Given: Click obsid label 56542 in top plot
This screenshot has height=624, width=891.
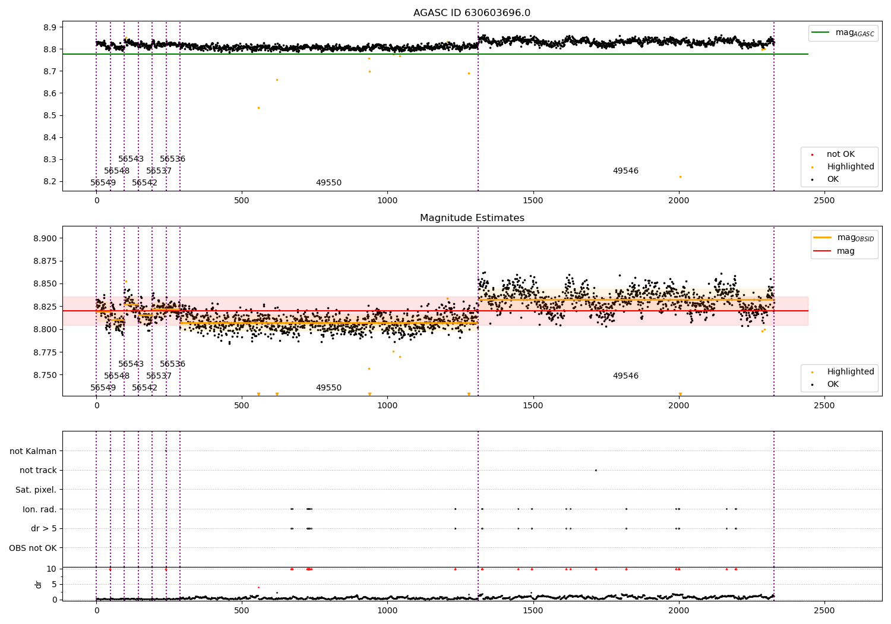Looking at the screenshot, I should point(144,183).
